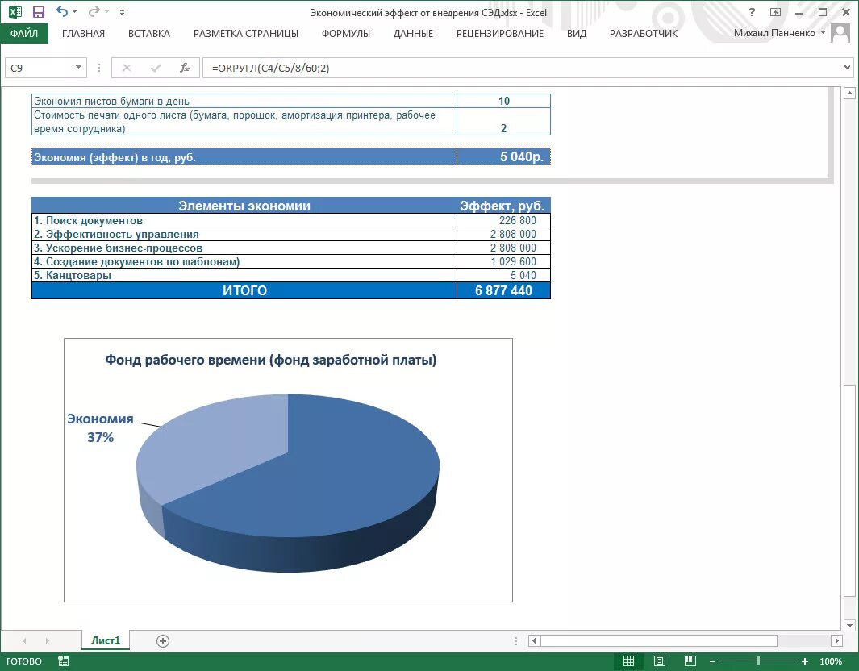The width and height of the screenshot is (859, 671).
Task: Cancel formula entry with the X icon
Action: pos(127,68)
